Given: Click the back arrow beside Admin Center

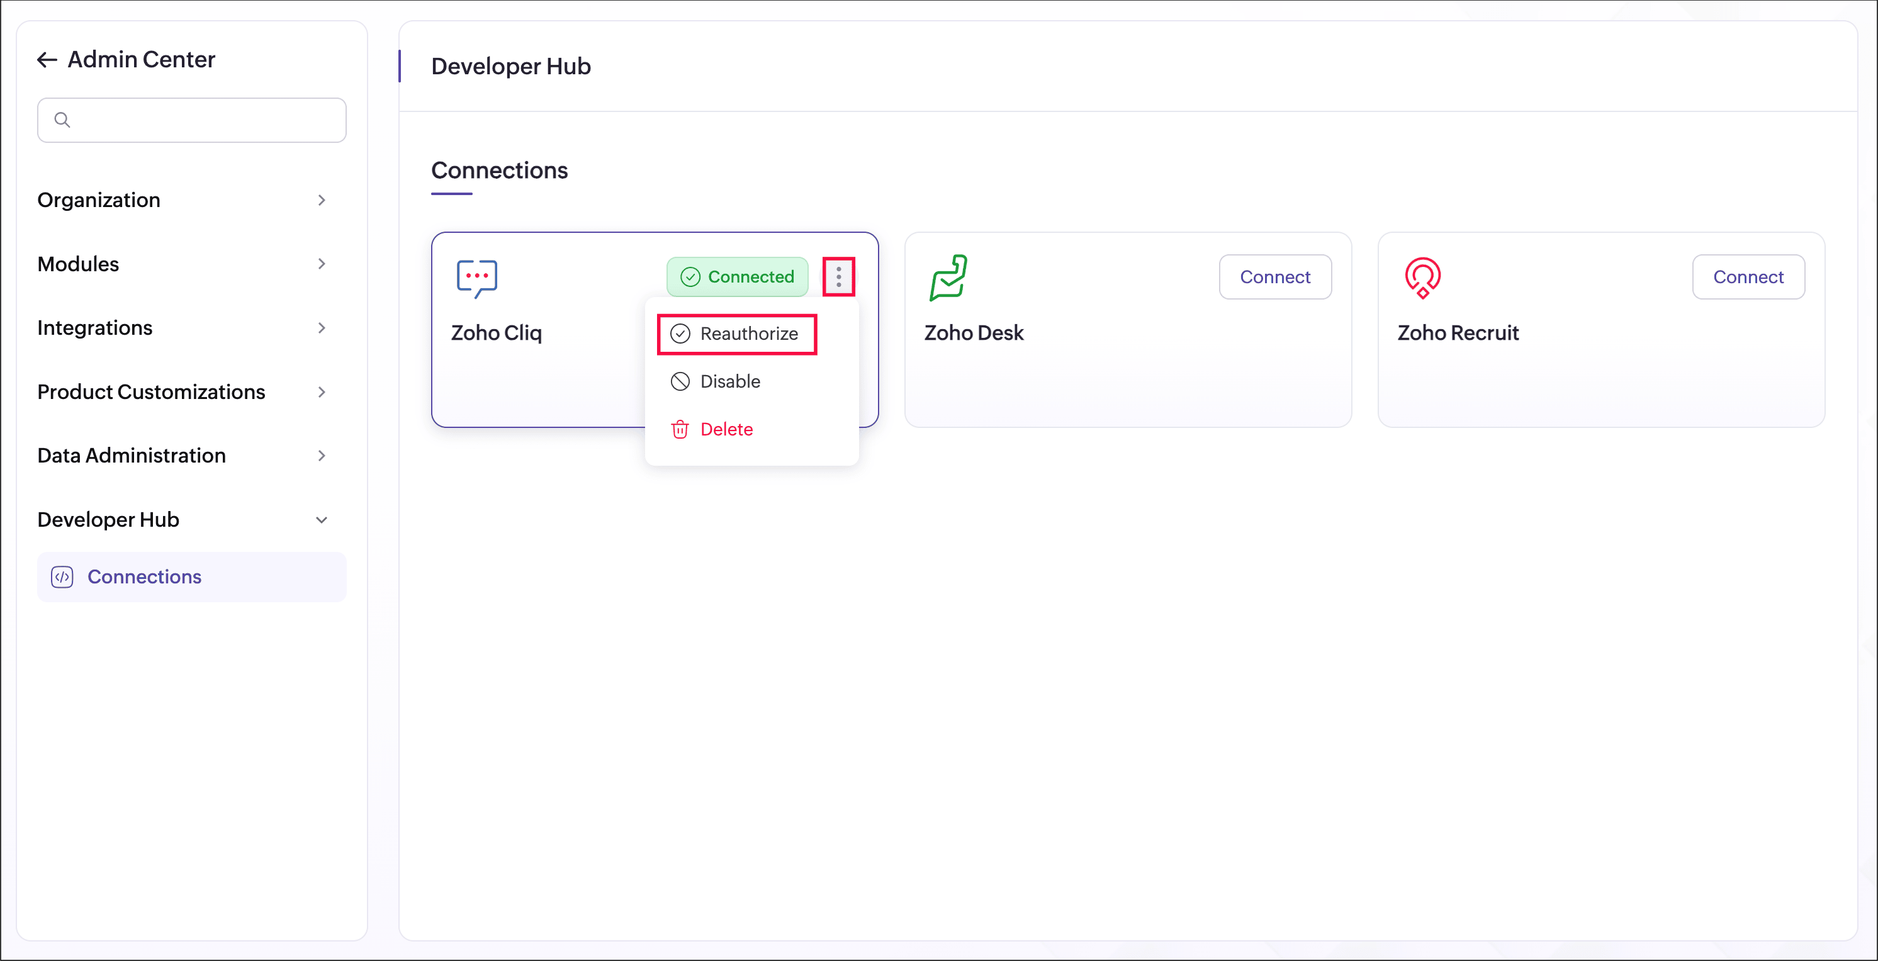Looking at the screenshot, I should tap(47, 60).
